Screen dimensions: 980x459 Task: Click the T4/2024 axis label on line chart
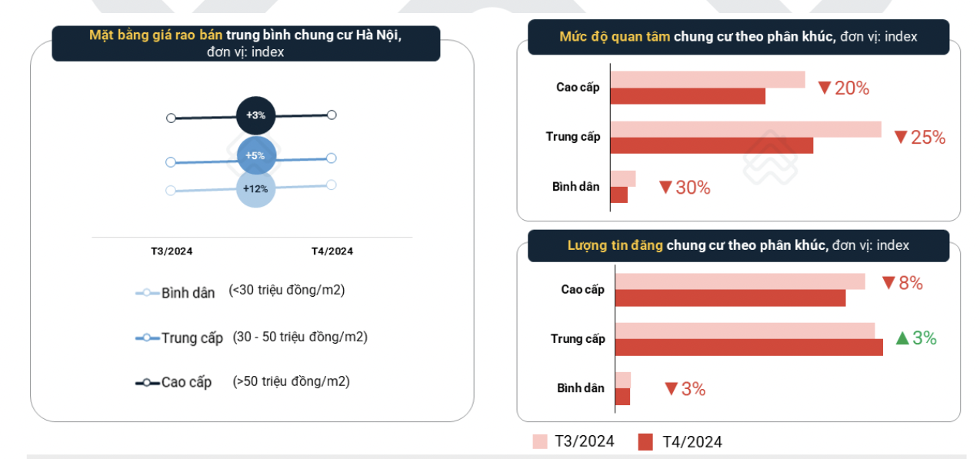332,251
